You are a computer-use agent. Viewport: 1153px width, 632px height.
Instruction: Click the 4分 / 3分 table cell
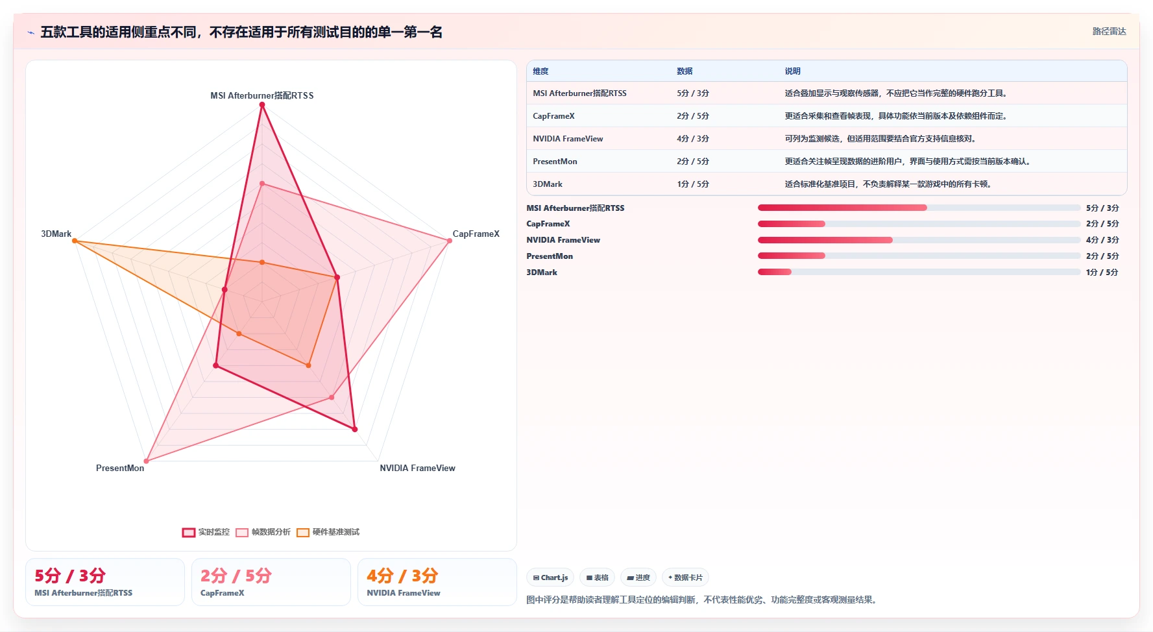click(693, 139)
